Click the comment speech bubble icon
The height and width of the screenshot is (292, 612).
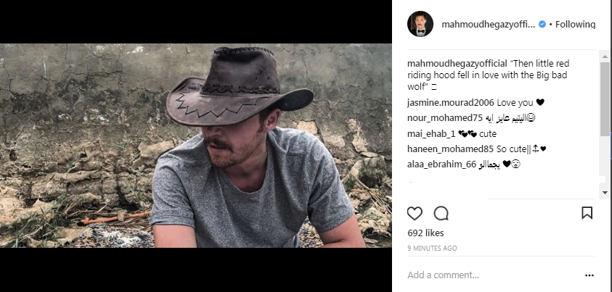click(x=441, y=213)
